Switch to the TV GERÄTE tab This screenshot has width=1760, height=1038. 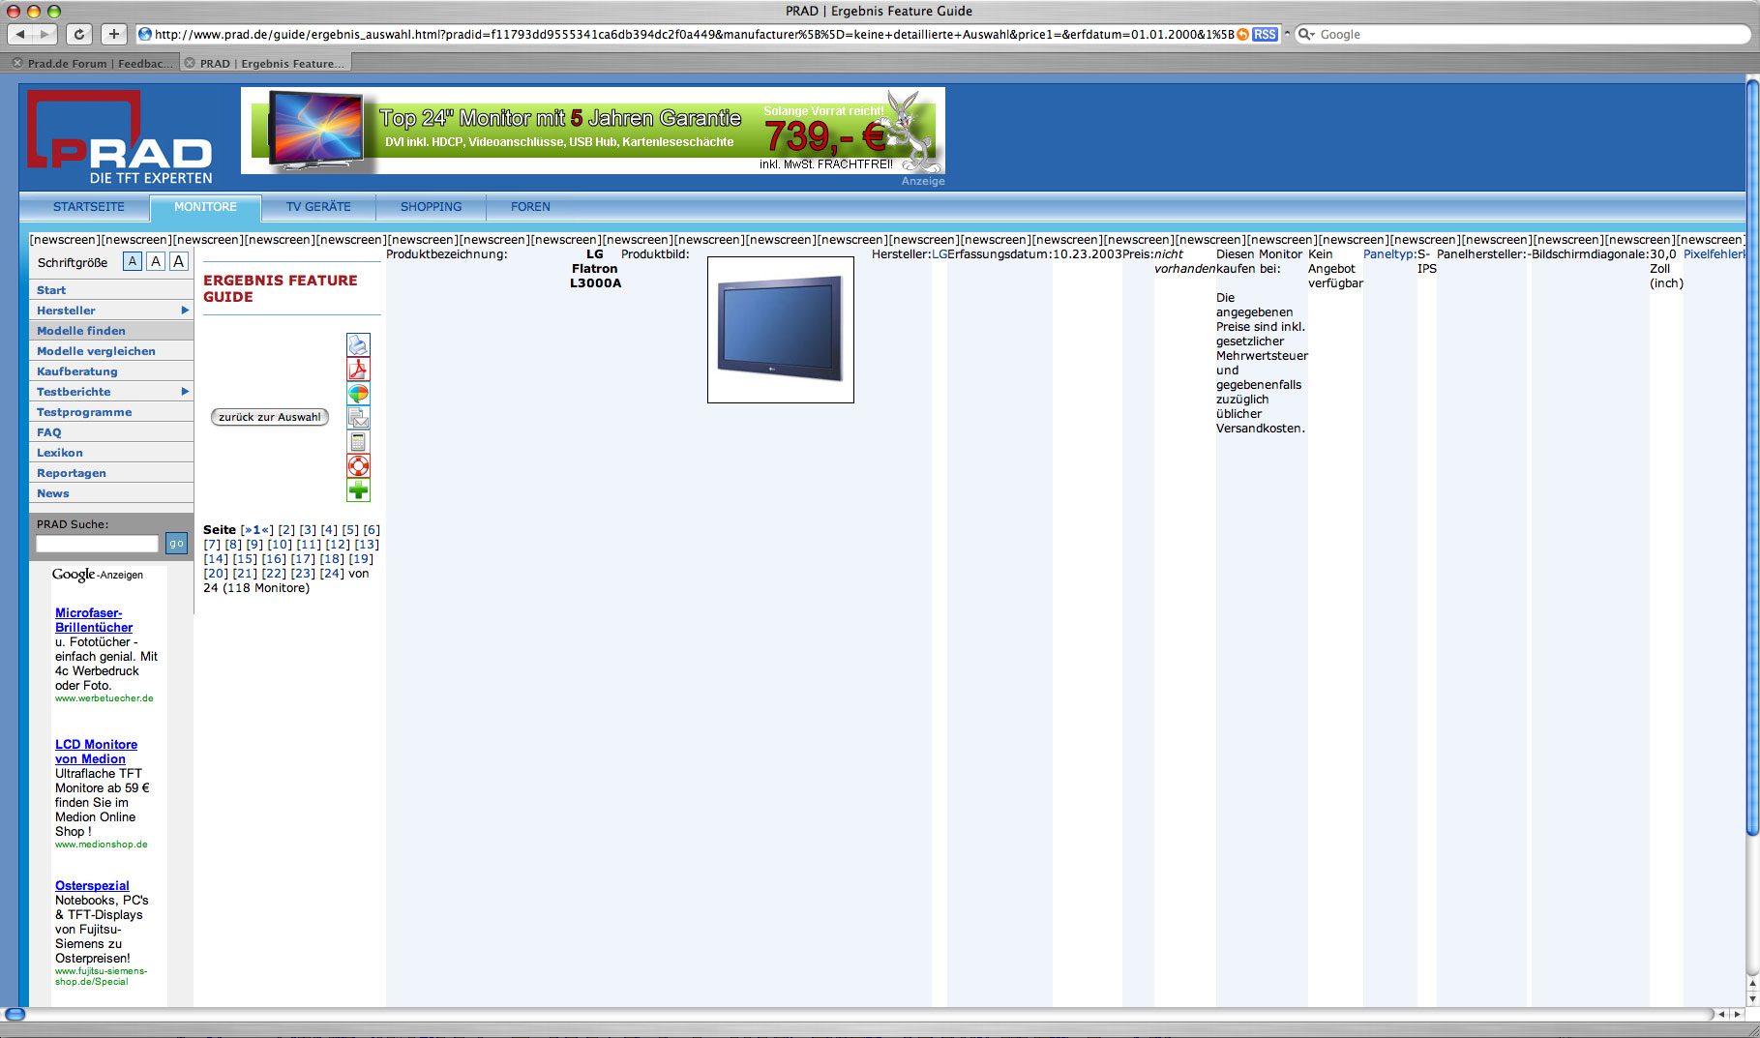coord(318,207)
